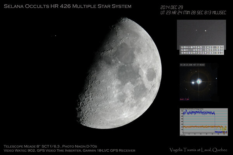The image size is (233, 155).
Task: Open the colored star chart thumbnail
Action: [x=198, y=82]
